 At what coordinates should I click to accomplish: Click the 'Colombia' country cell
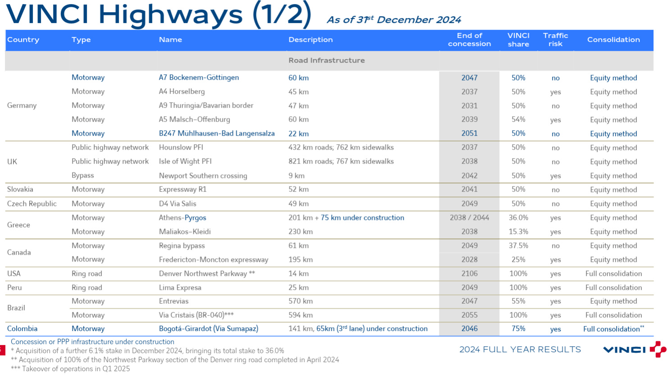[x=22, y=328]
